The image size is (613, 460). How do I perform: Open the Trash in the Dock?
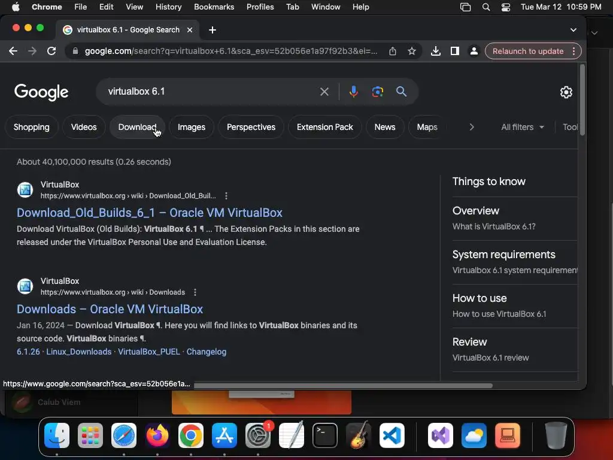pos(556,435)
